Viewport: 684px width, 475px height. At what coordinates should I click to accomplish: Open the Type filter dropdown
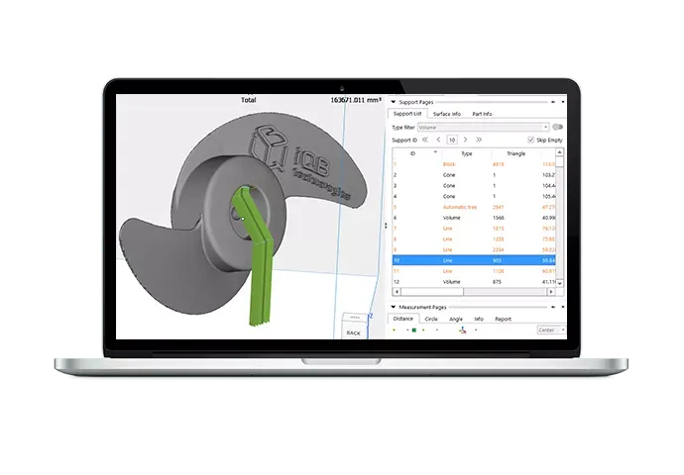click(545, 127)
